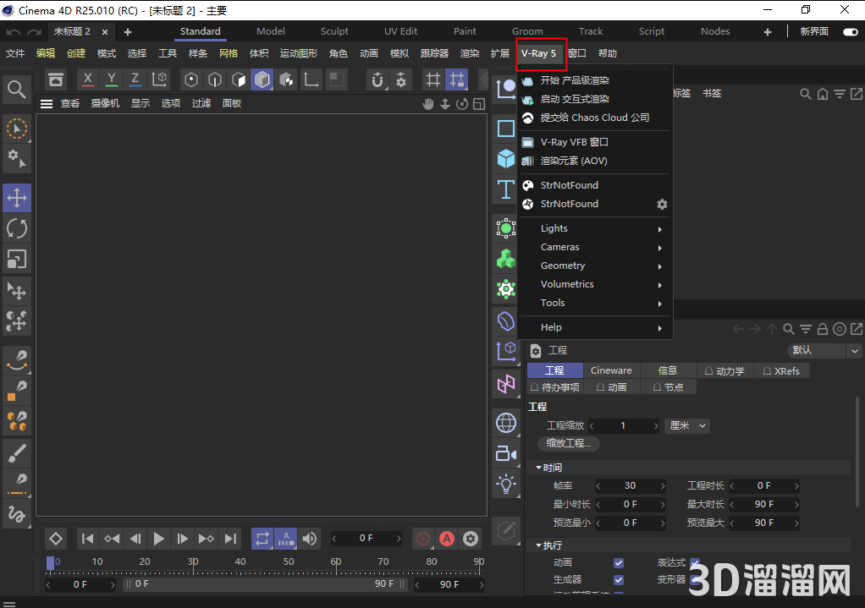The width and height of the screenshot is (865, 608).
Task: Collapse the 时间 section
Action: click(539, 467)
